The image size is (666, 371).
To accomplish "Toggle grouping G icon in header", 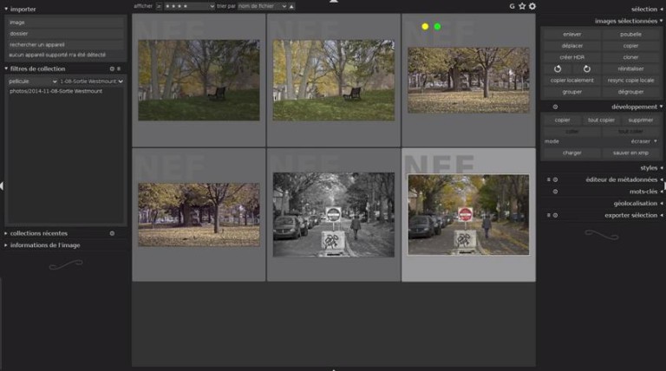I will point(512,6).
